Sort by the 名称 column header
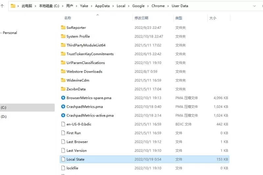Screen dimensions: 263x175 point(68,18)
